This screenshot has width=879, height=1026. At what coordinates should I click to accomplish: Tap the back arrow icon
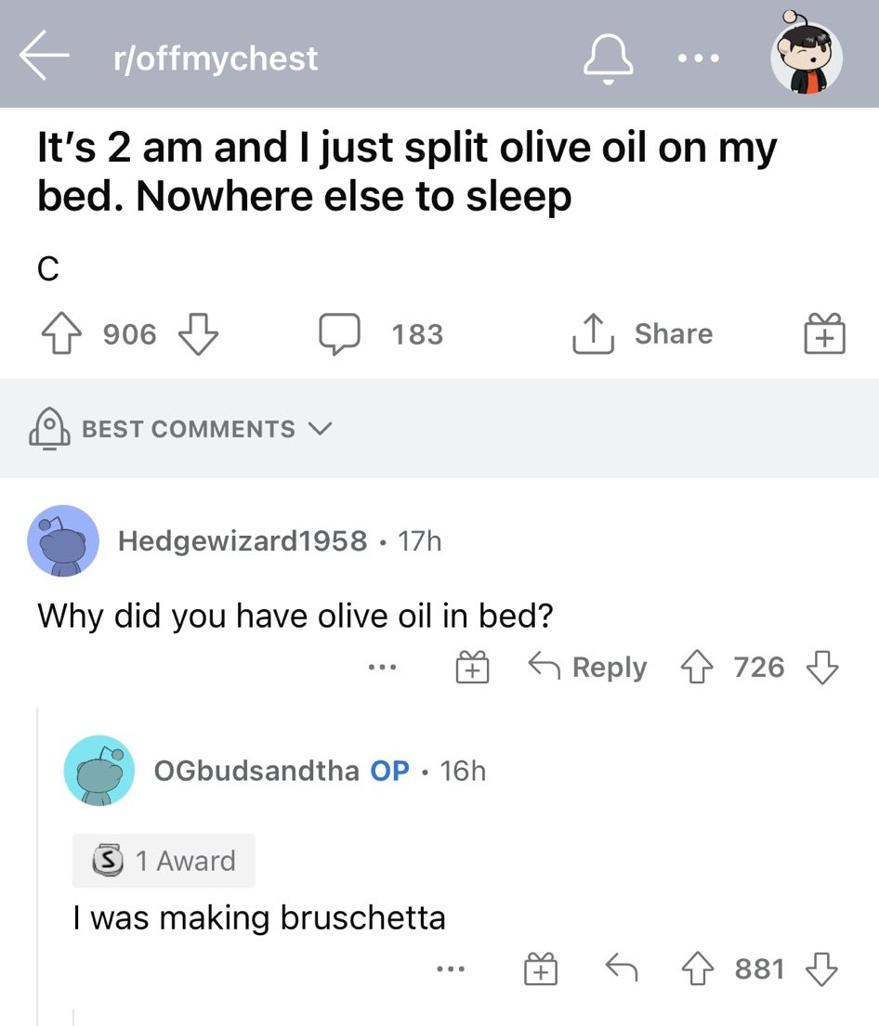click(x=46, y=58)
